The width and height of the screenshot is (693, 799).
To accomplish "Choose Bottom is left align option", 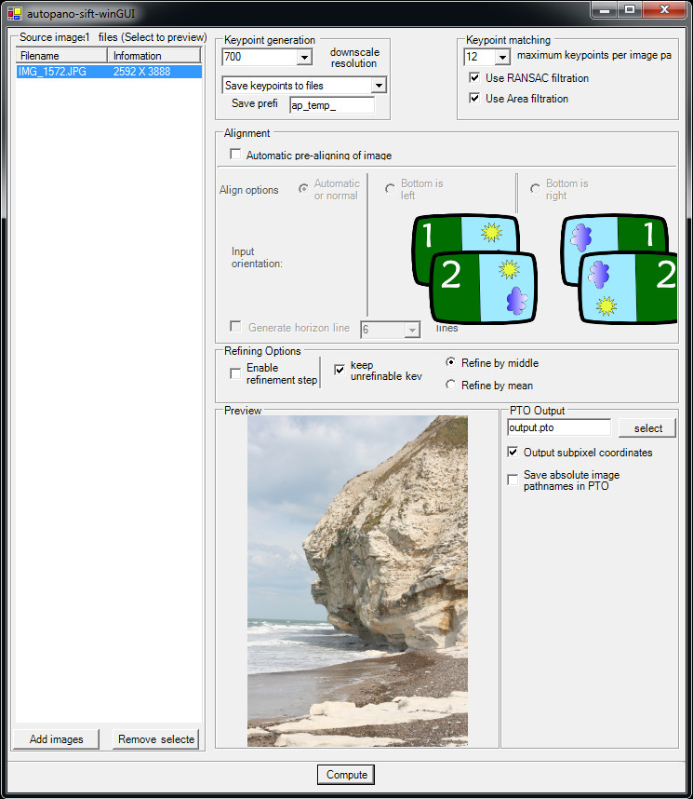I will pyautogui.click(x=390, y=188).
